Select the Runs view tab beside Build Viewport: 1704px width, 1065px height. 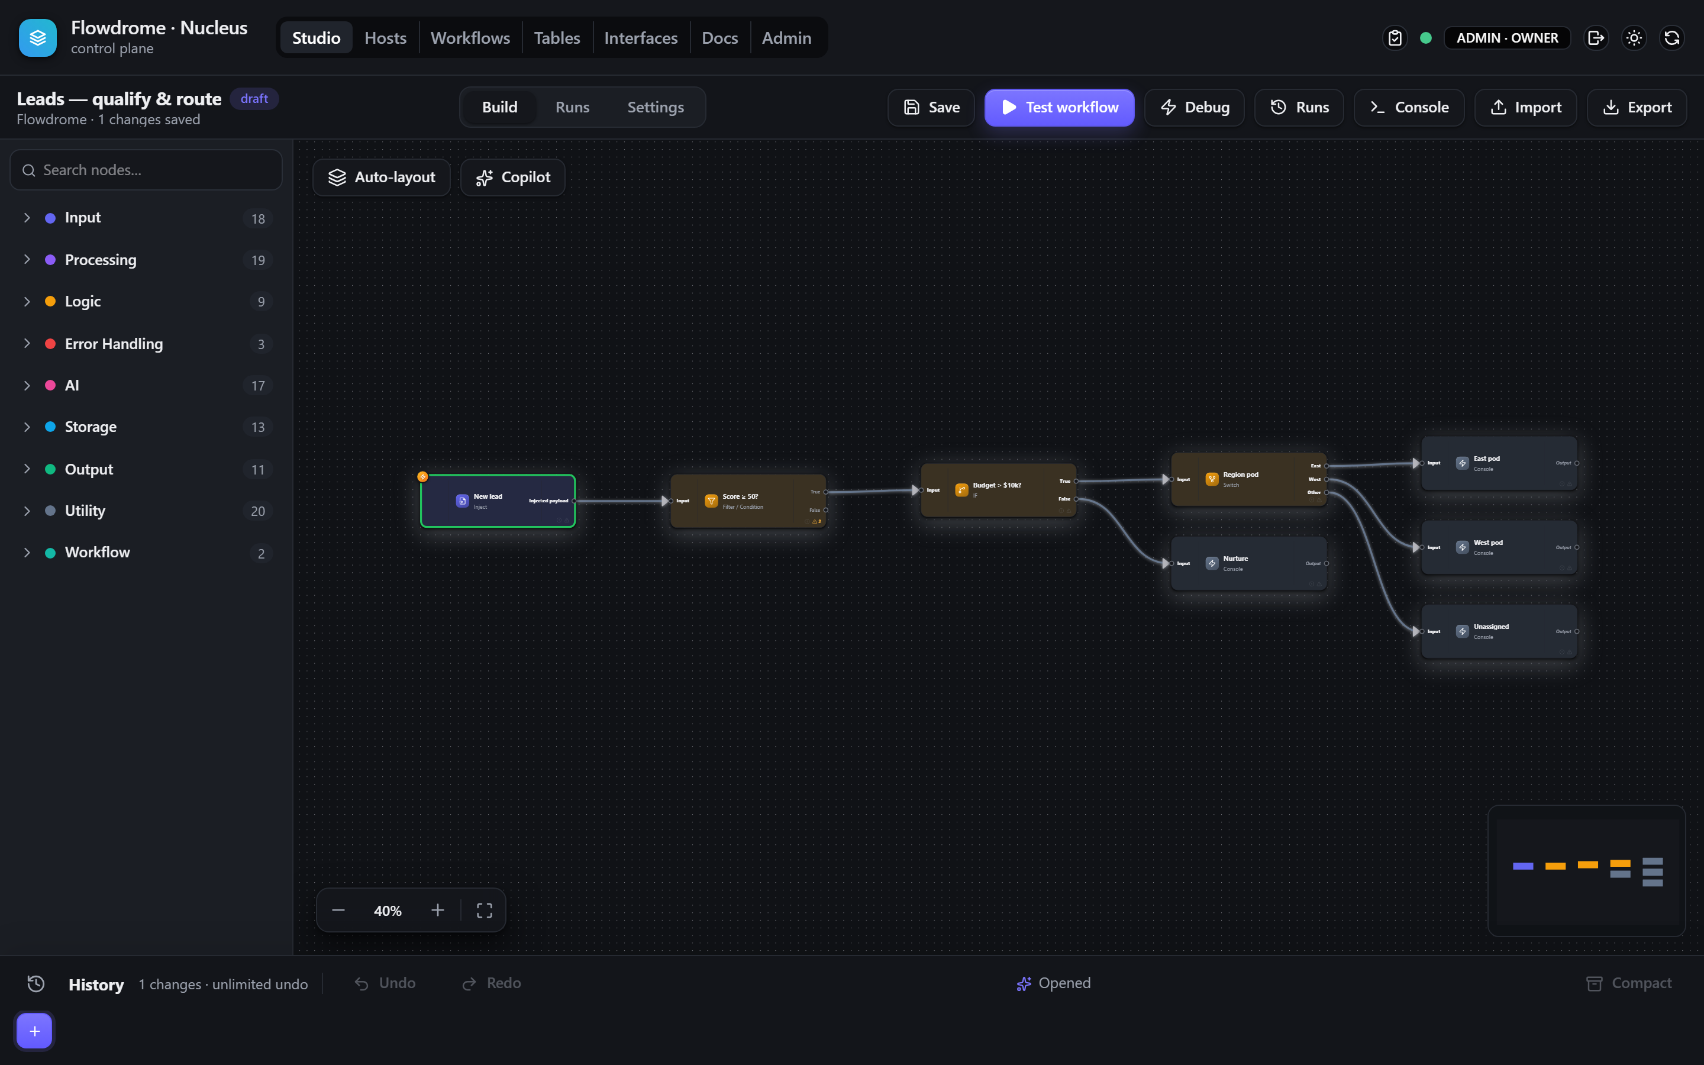(x=572, y=107)
